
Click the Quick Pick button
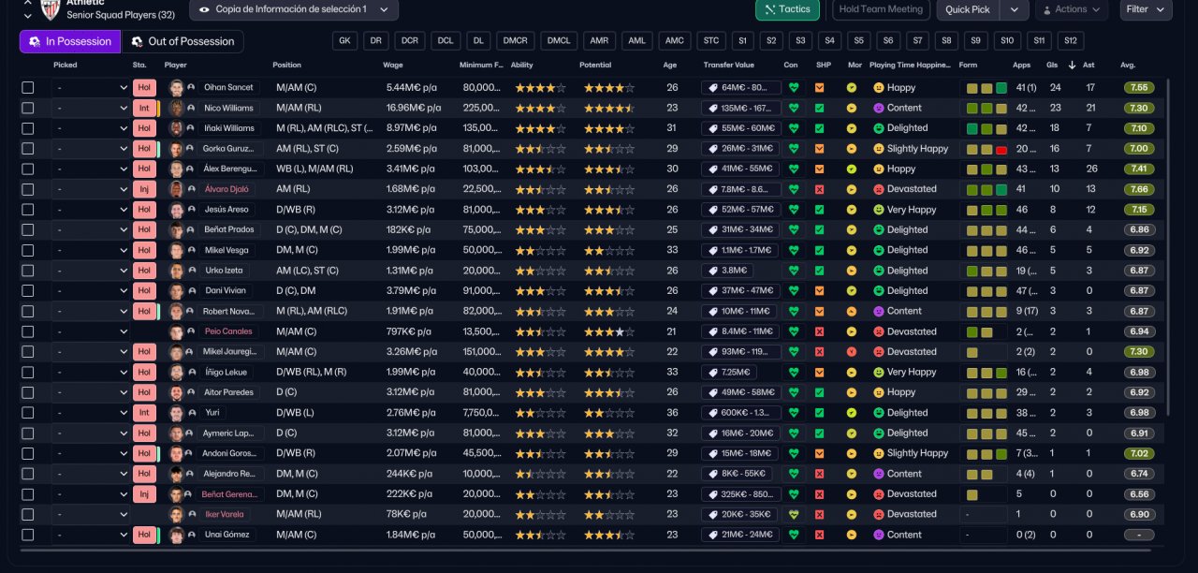968,9
